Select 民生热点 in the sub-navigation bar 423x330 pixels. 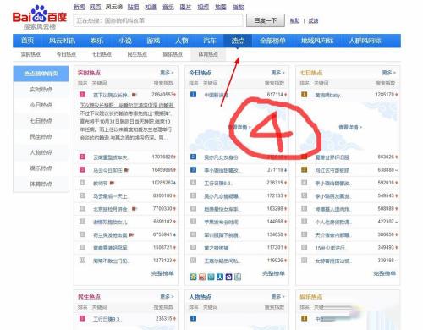click(137, 54)
